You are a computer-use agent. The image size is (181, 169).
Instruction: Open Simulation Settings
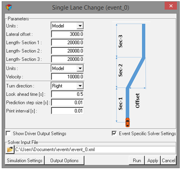pyautogui.click(x=25, y=161)
